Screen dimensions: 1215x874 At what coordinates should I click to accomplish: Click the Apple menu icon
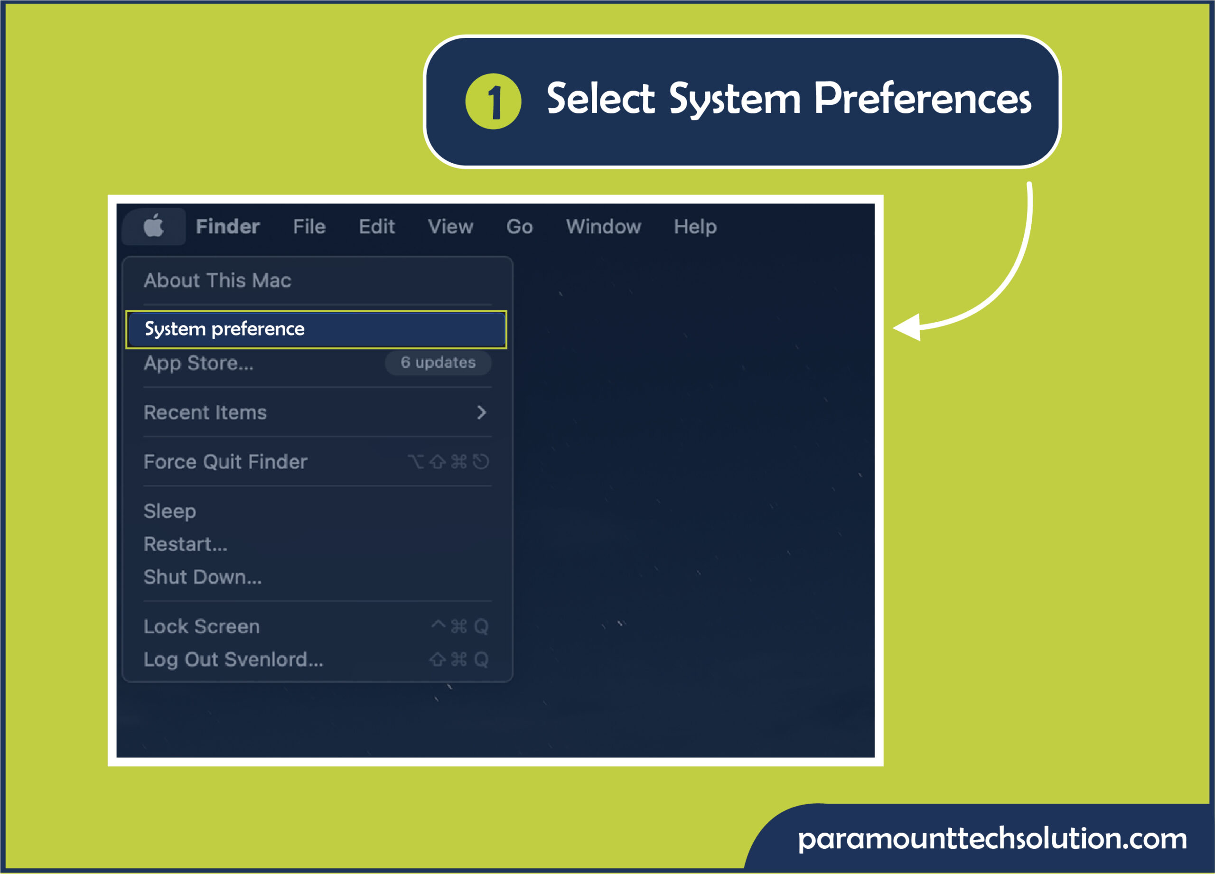pyautogui.click(x=154, y=226)
